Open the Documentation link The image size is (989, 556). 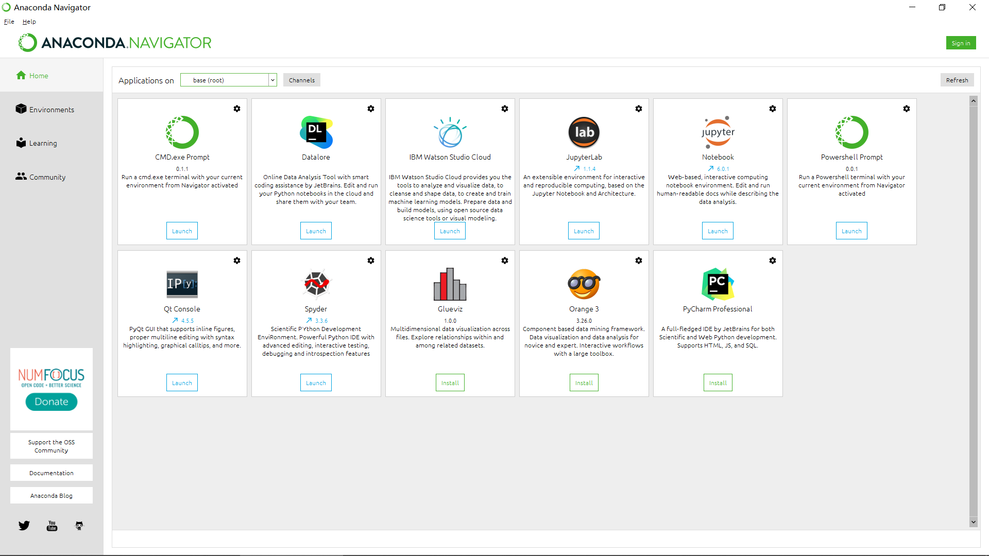pyautogui.click(x=52, y=473)
